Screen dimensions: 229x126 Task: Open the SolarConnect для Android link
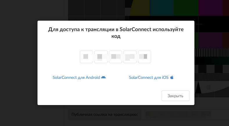[76, 78]
